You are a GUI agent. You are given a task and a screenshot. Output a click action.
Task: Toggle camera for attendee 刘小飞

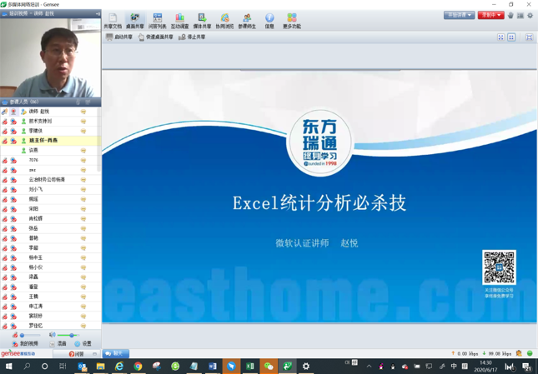(x=13, y=189)
